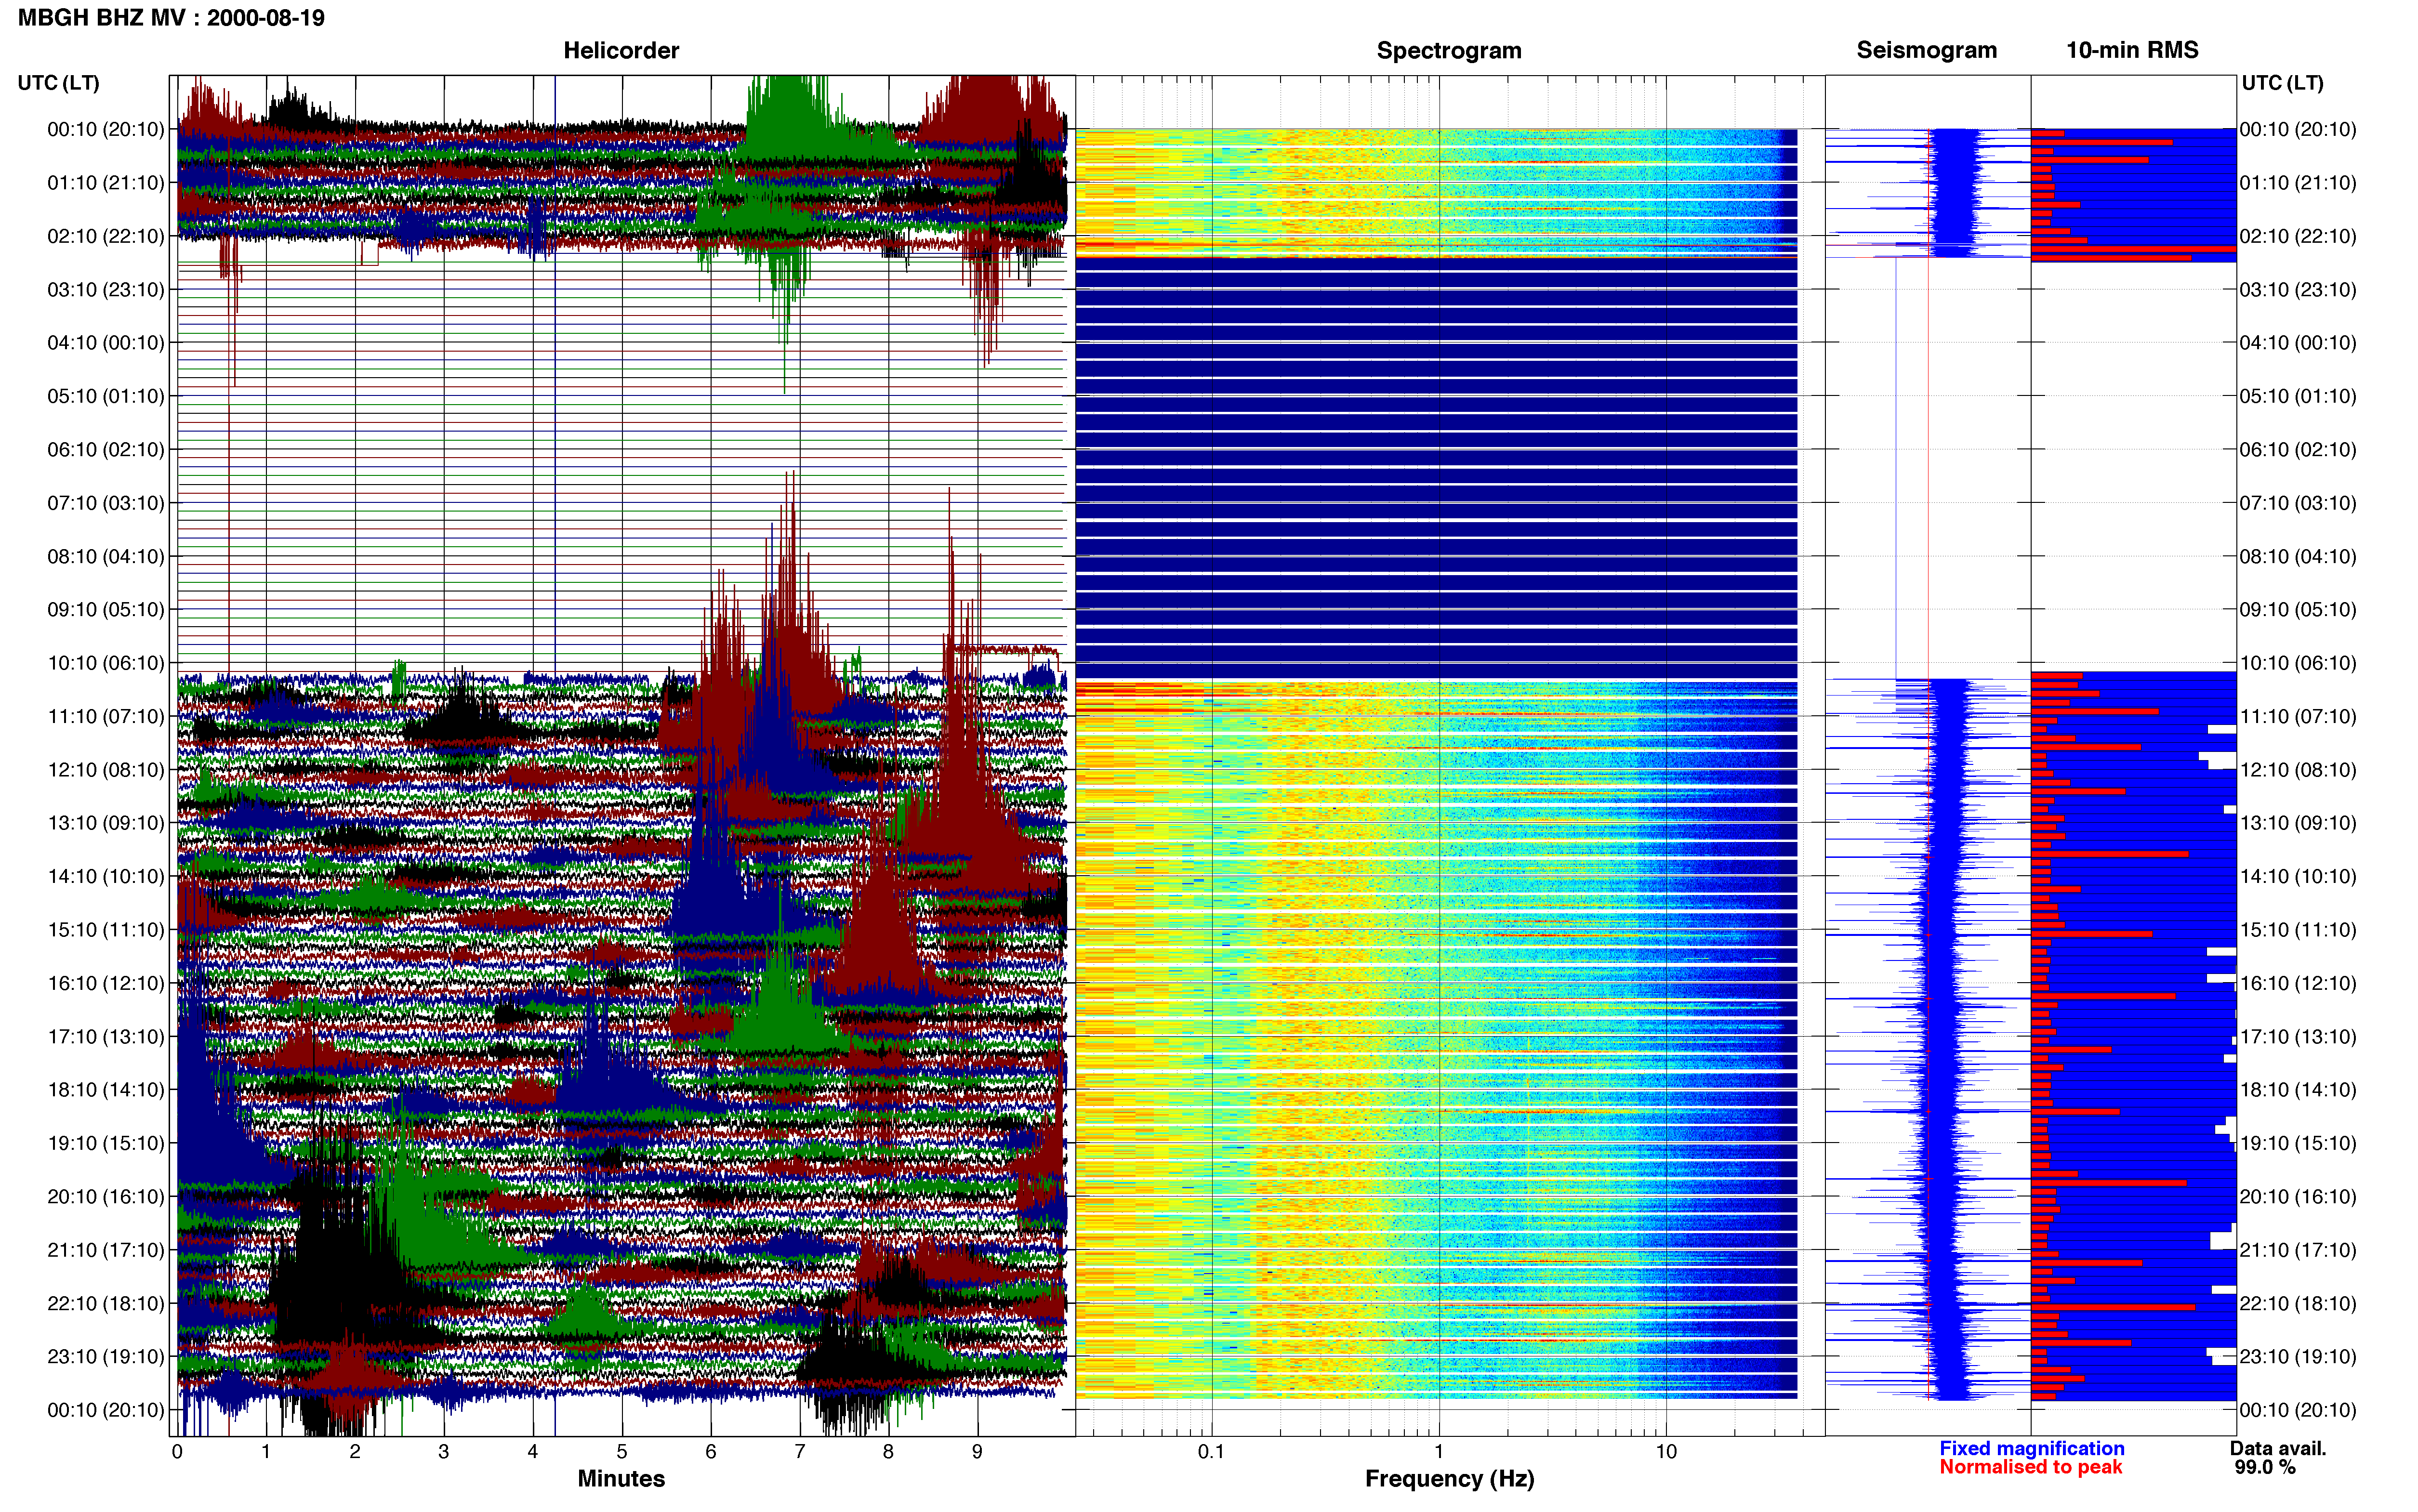Click "07:10 (03:10)" on the left time axis
The image size is (2418, 1512).
pyautogui.click(x=106, y=503)
